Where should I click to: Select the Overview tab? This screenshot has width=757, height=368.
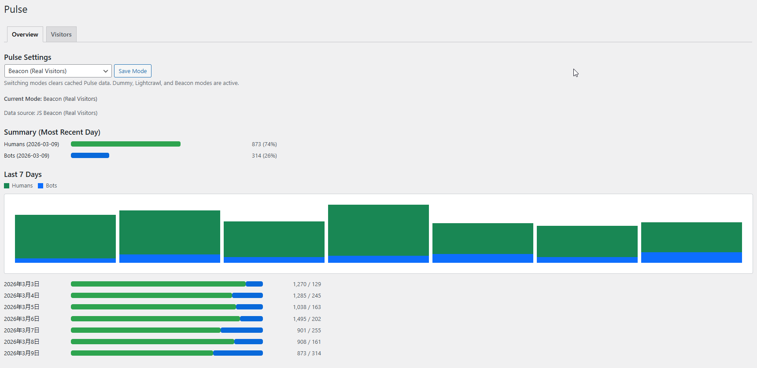pos(25,34)
